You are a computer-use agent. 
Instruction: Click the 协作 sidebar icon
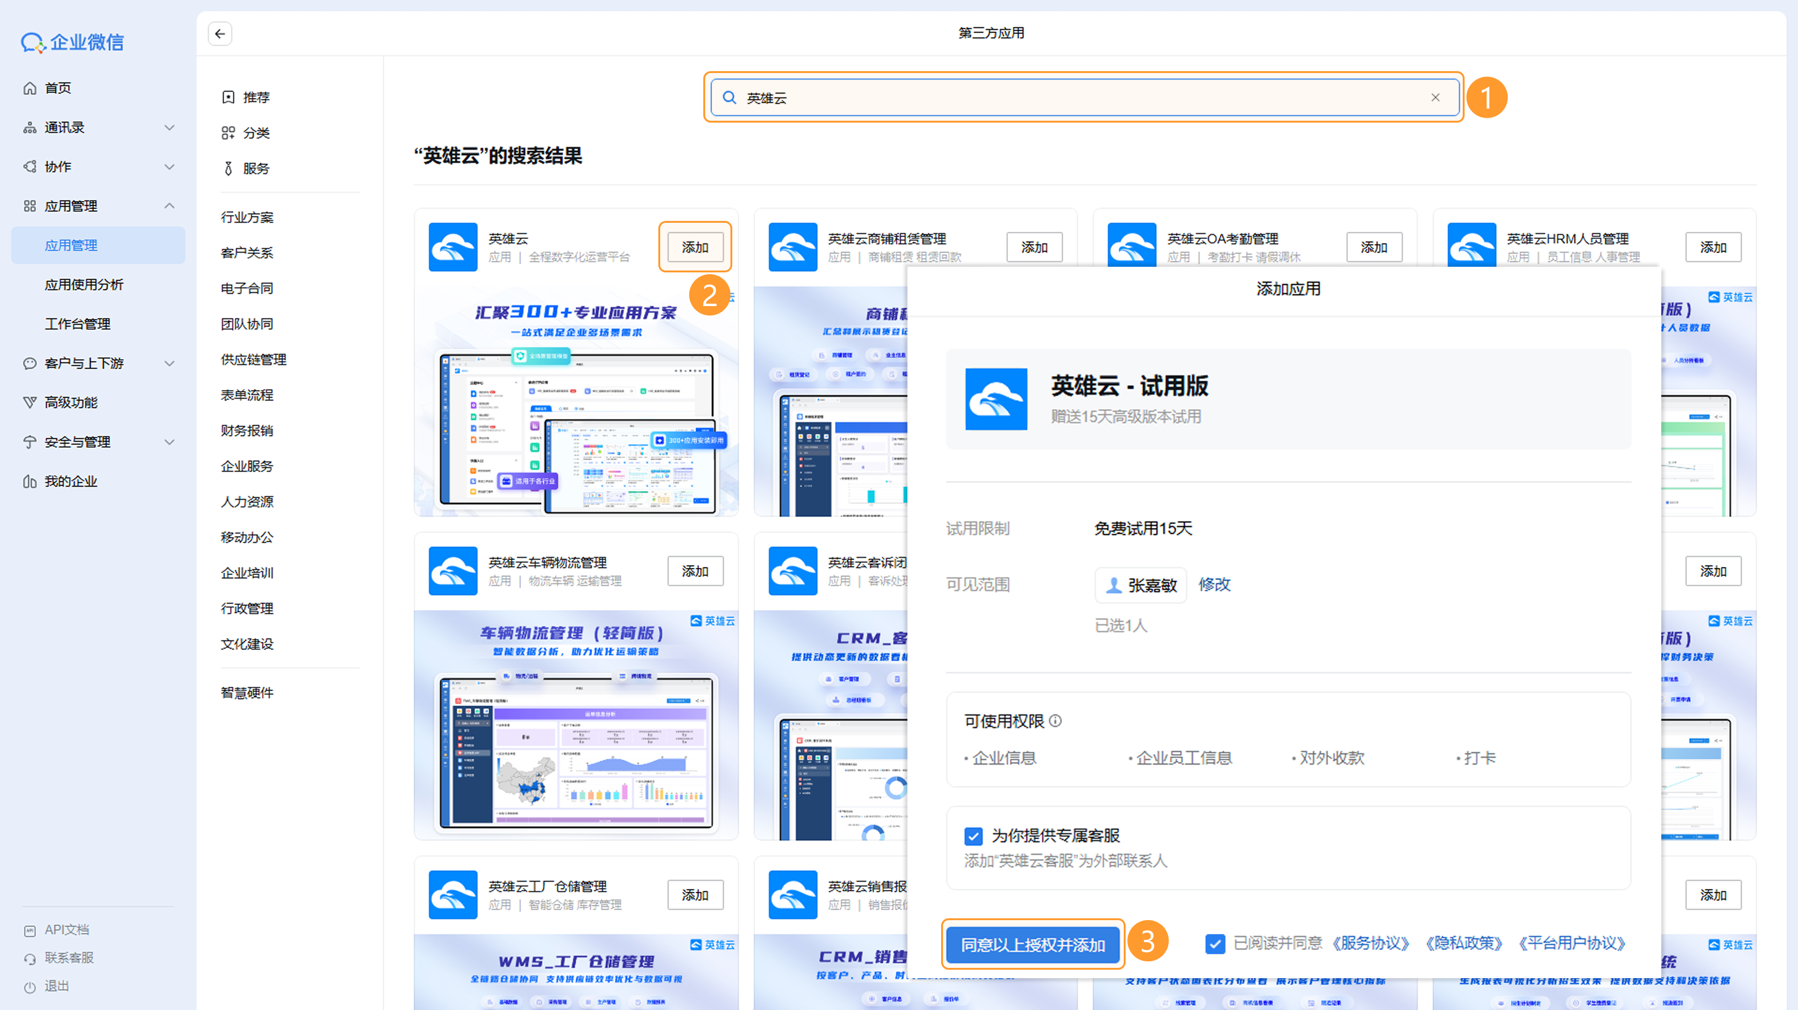[29, 167]
